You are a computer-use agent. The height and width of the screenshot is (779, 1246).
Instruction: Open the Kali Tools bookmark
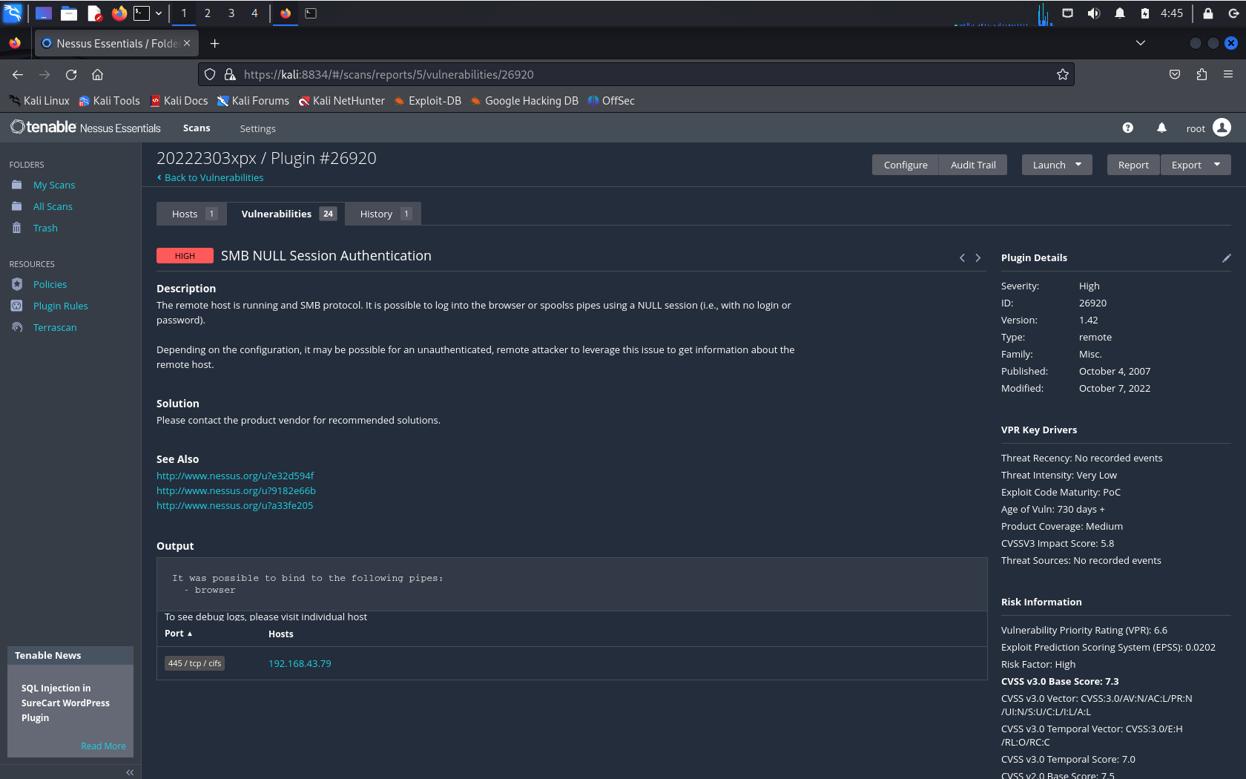[109, 101]
